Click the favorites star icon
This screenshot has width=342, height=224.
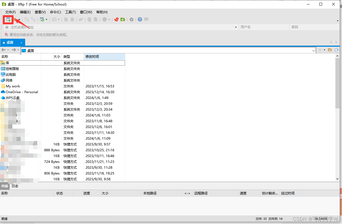pyautogui.click(x=320, y=50)
